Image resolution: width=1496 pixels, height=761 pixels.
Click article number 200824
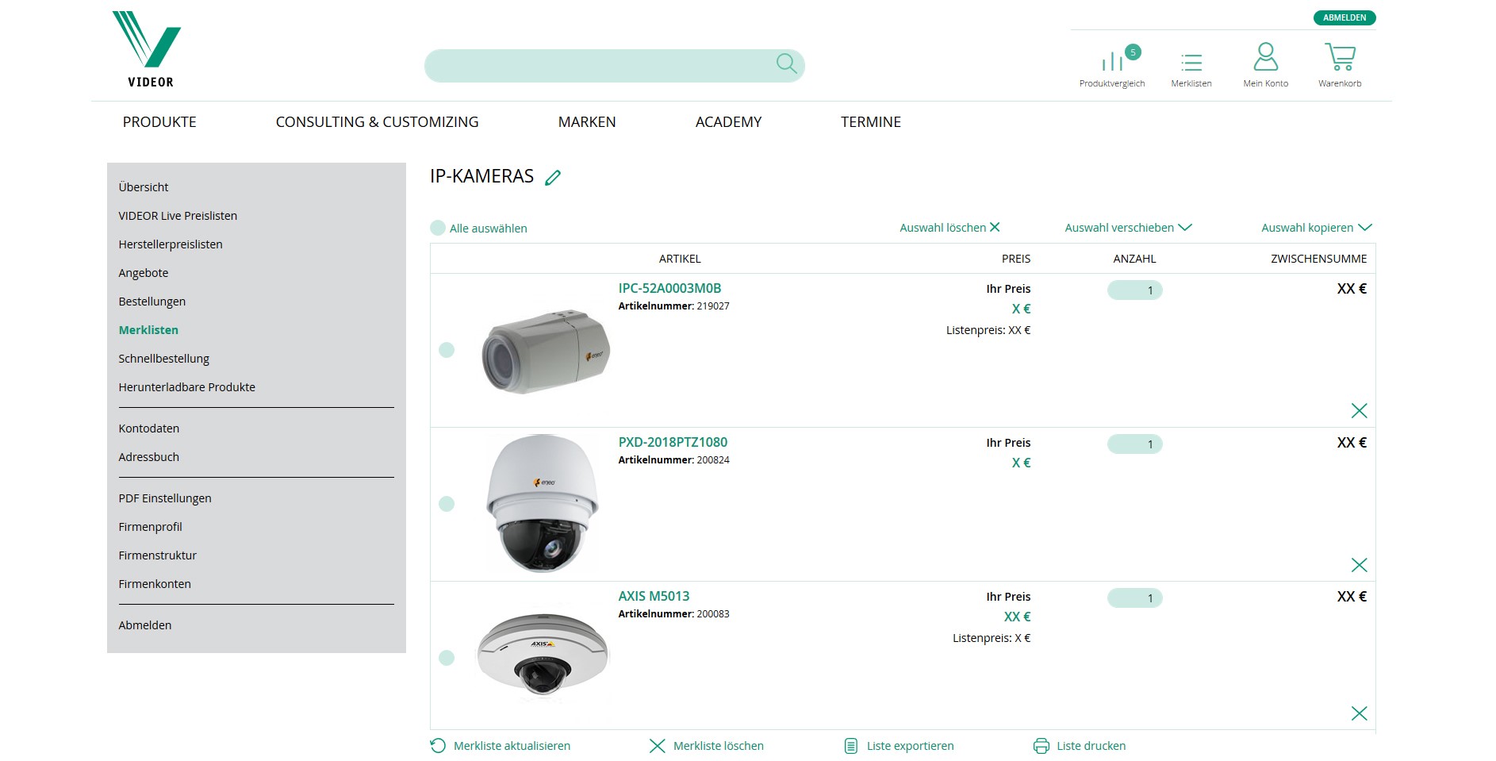point(713,460)
